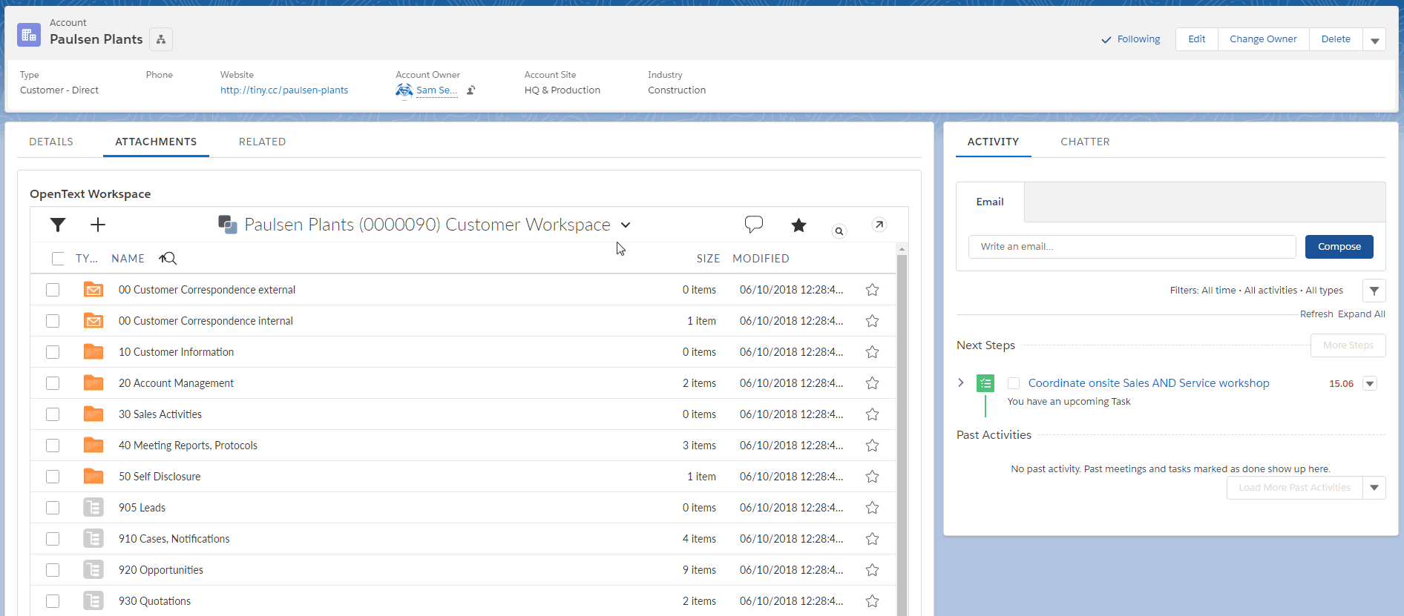The image size is (1404, 616).
Task: Open the paulsen-plants website link
Action: [x=284, y=90]
